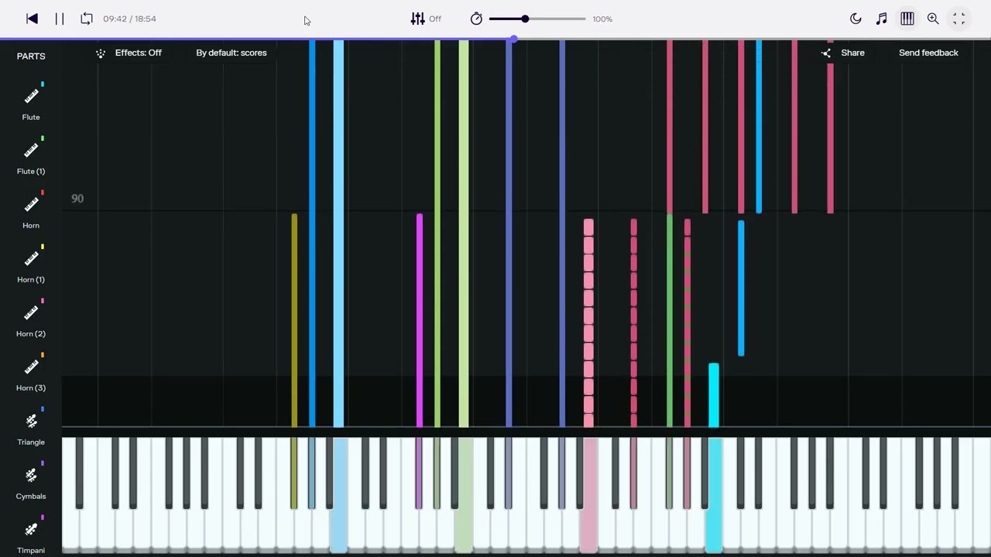
Task: Switch to sheet music note view
Action: pos(881,19)
